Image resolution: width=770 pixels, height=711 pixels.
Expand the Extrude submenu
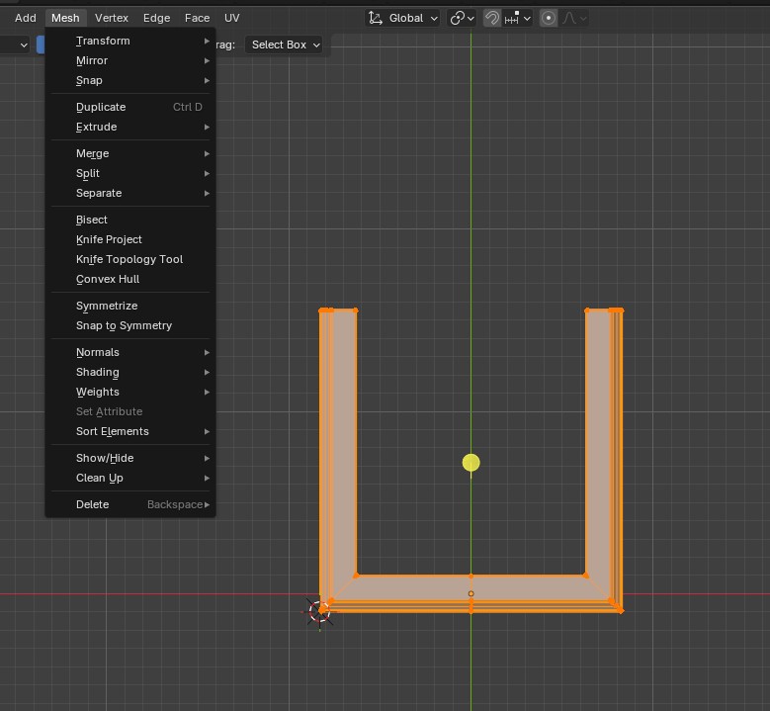click(x=130, y=127)
